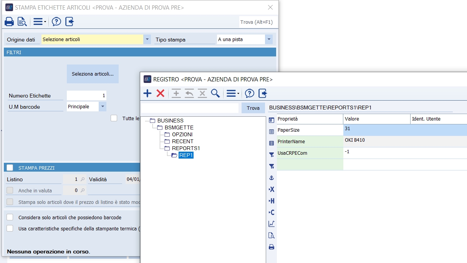Enable Considera solo articoli che possiedono barcode
This screenshot has width=467, height=263.
[10, 217]
